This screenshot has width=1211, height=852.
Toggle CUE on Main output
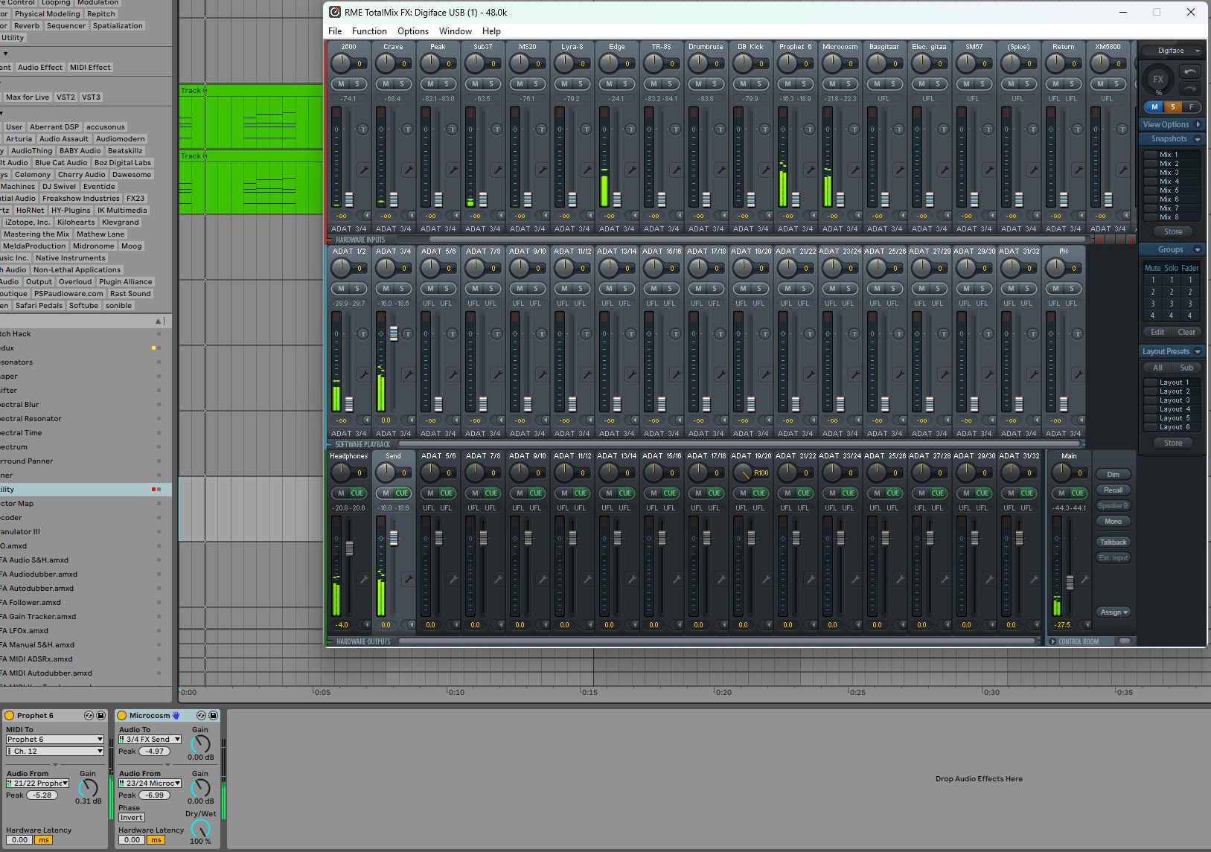tap(1077, 493)
